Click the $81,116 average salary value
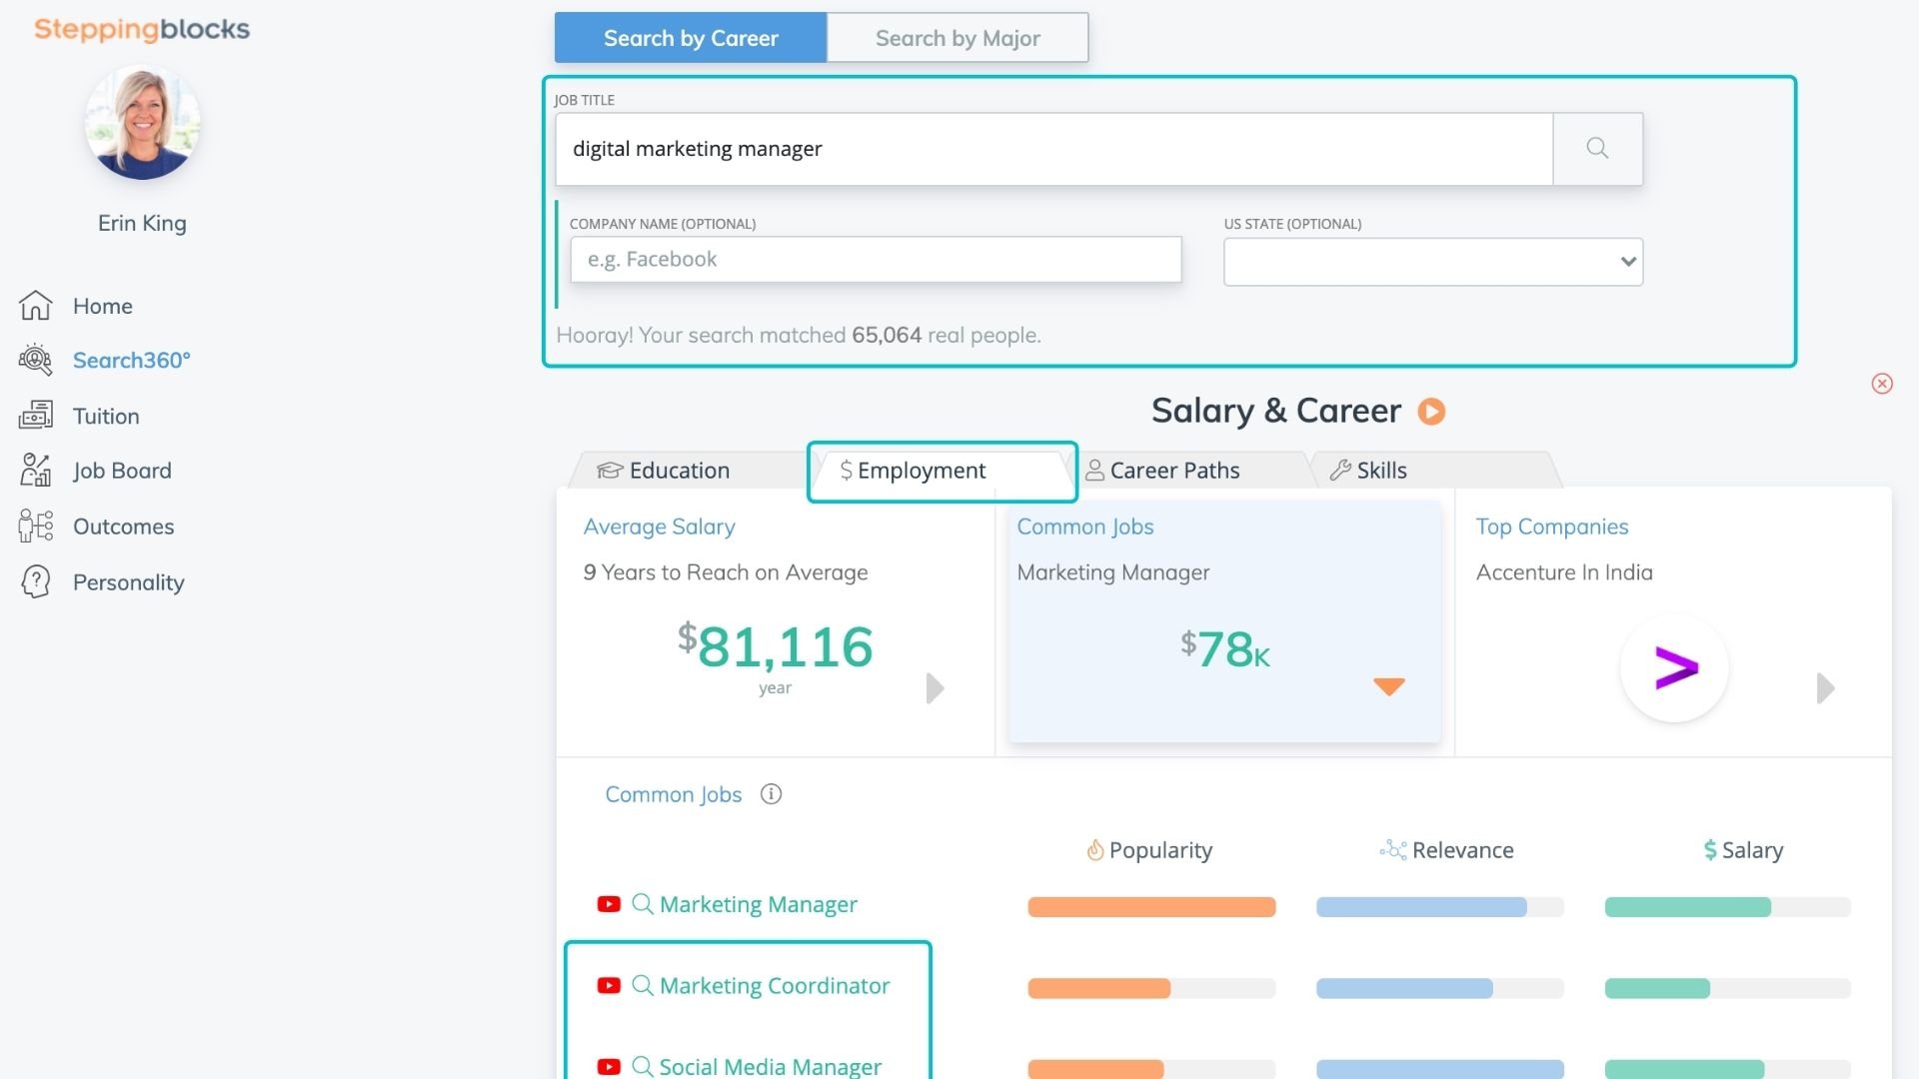The width and height of the screenshot is (1919, 1079). (x=775, y=646)
